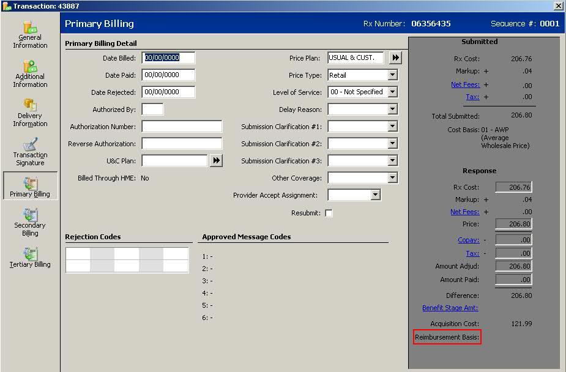Image resolution: width=566 pixels, height=372 pixels.
Task: Expand the Price Type dropdown
Action: 392,75
